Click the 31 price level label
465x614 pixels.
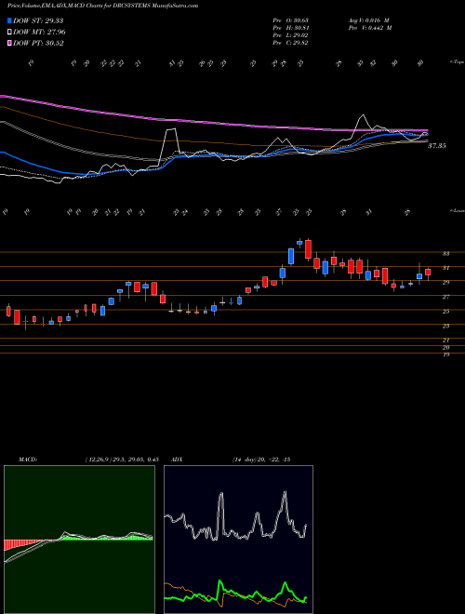[445, 268]
